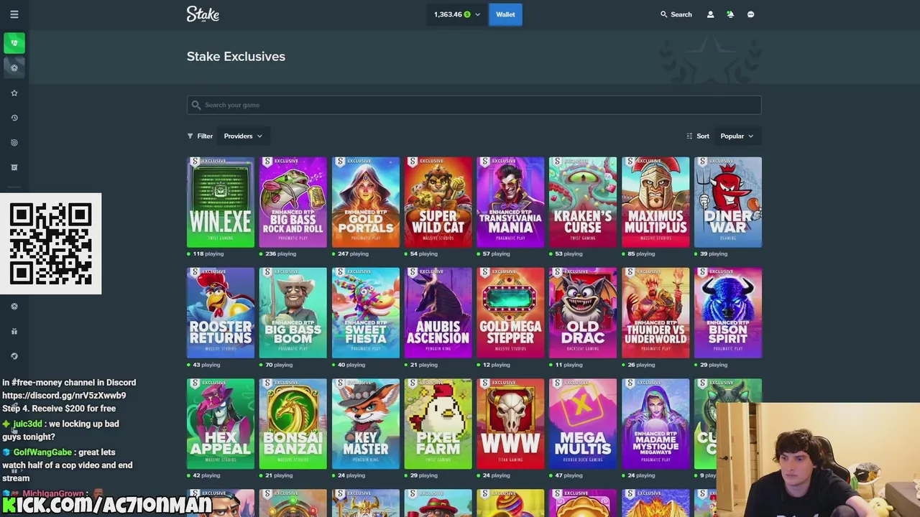Click '247 playing' under Gold Portals
The image size is (920, 517).
pyautogui.click(x=353, y=253)
